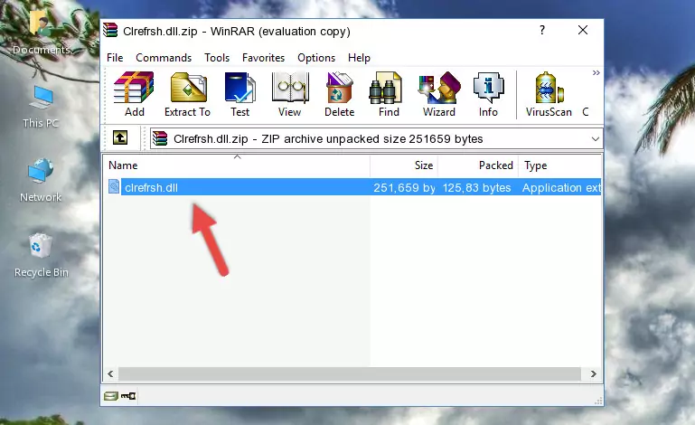The image size is (695, 425).
Task: Click the Add toolbar icon
Action: tap(134, 94)
